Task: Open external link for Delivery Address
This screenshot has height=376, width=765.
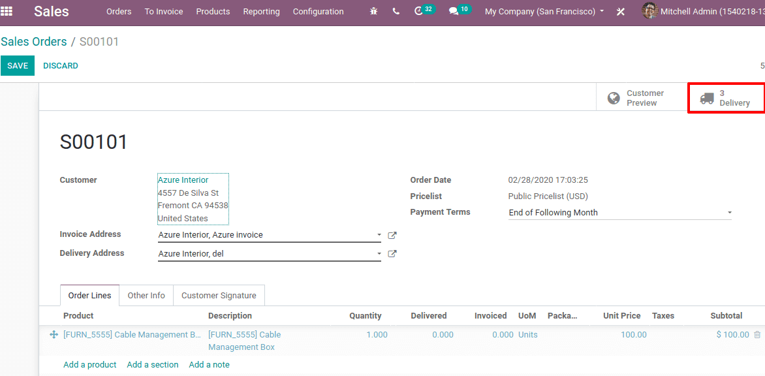Action: (x=392, y=253)
